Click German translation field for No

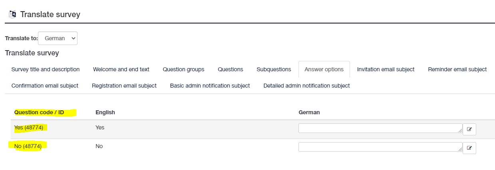380,147
